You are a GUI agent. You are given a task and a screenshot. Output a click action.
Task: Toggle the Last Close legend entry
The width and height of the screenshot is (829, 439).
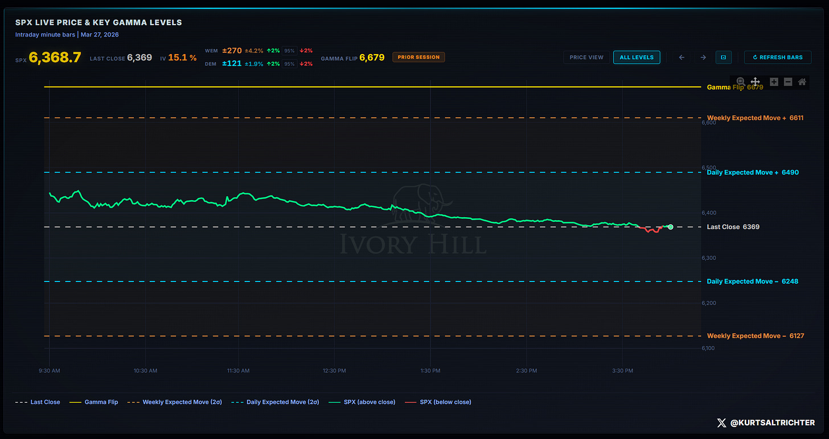[38, 402]
